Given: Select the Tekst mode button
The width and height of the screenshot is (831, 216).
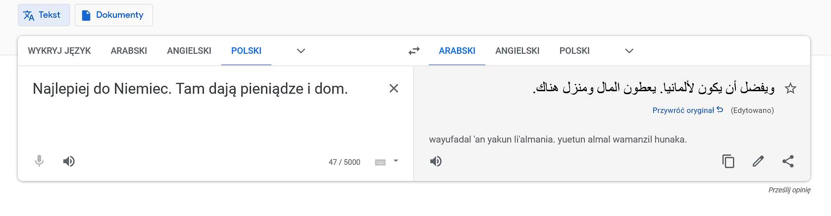Looking at the screenshot, I should [44, 15].
